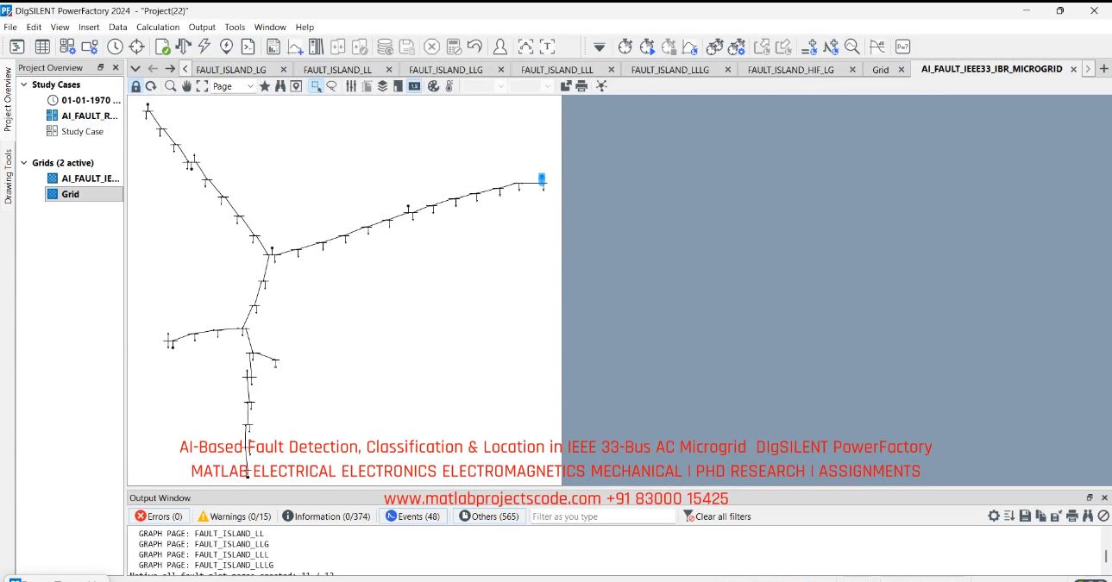Screen dimensions: 1112x582
Task: Switch to FAULT_ISLAND_LG tab
Action: tap(231, 70)
